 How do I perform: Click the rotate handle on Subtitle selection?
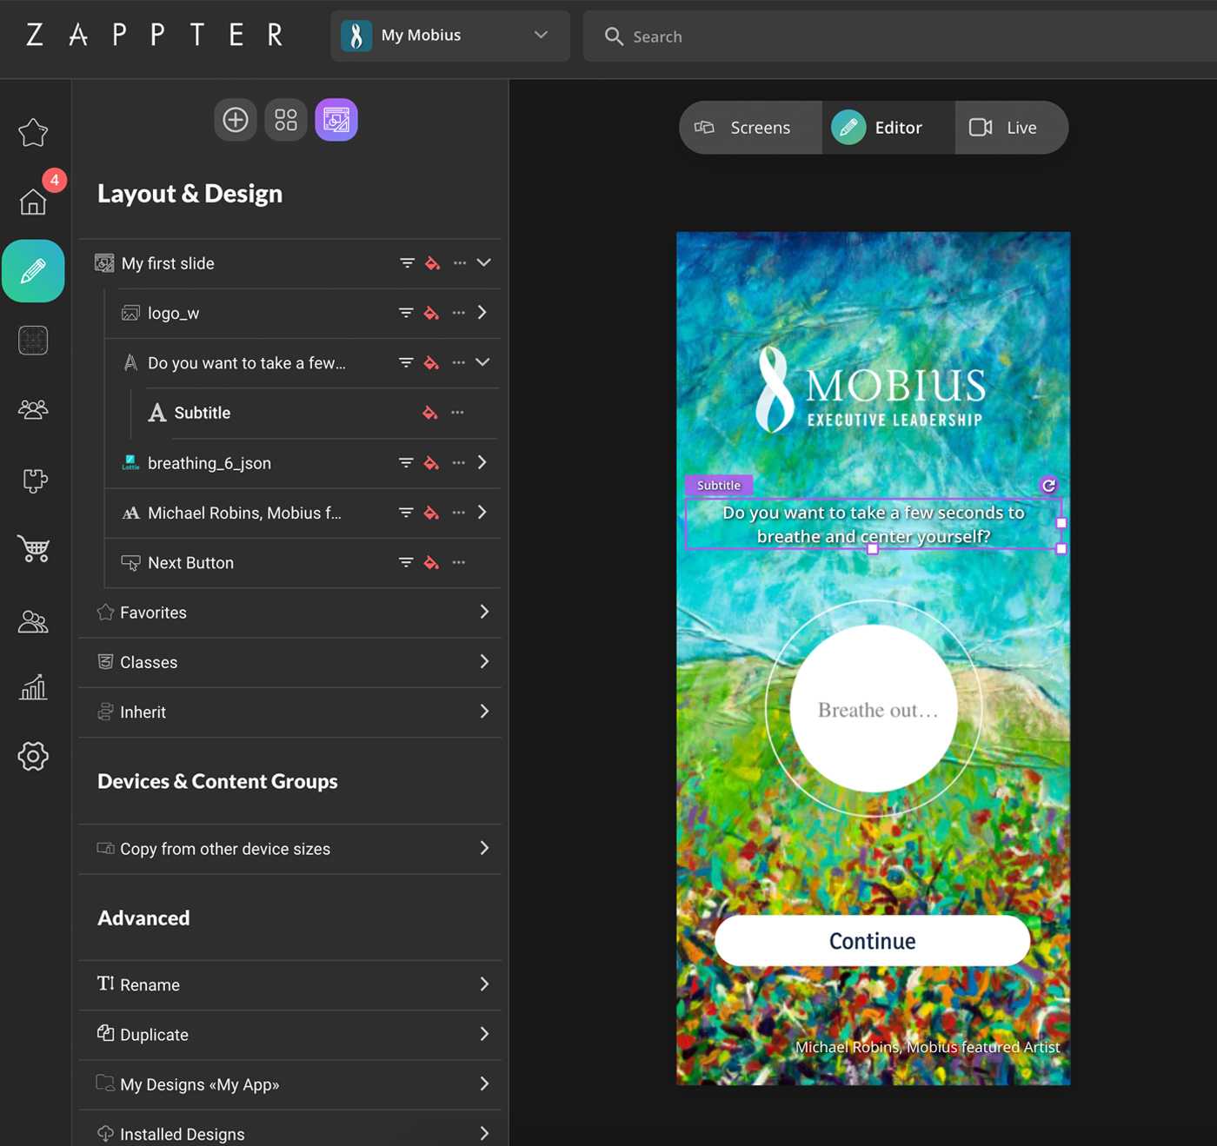pos(1048,486)
